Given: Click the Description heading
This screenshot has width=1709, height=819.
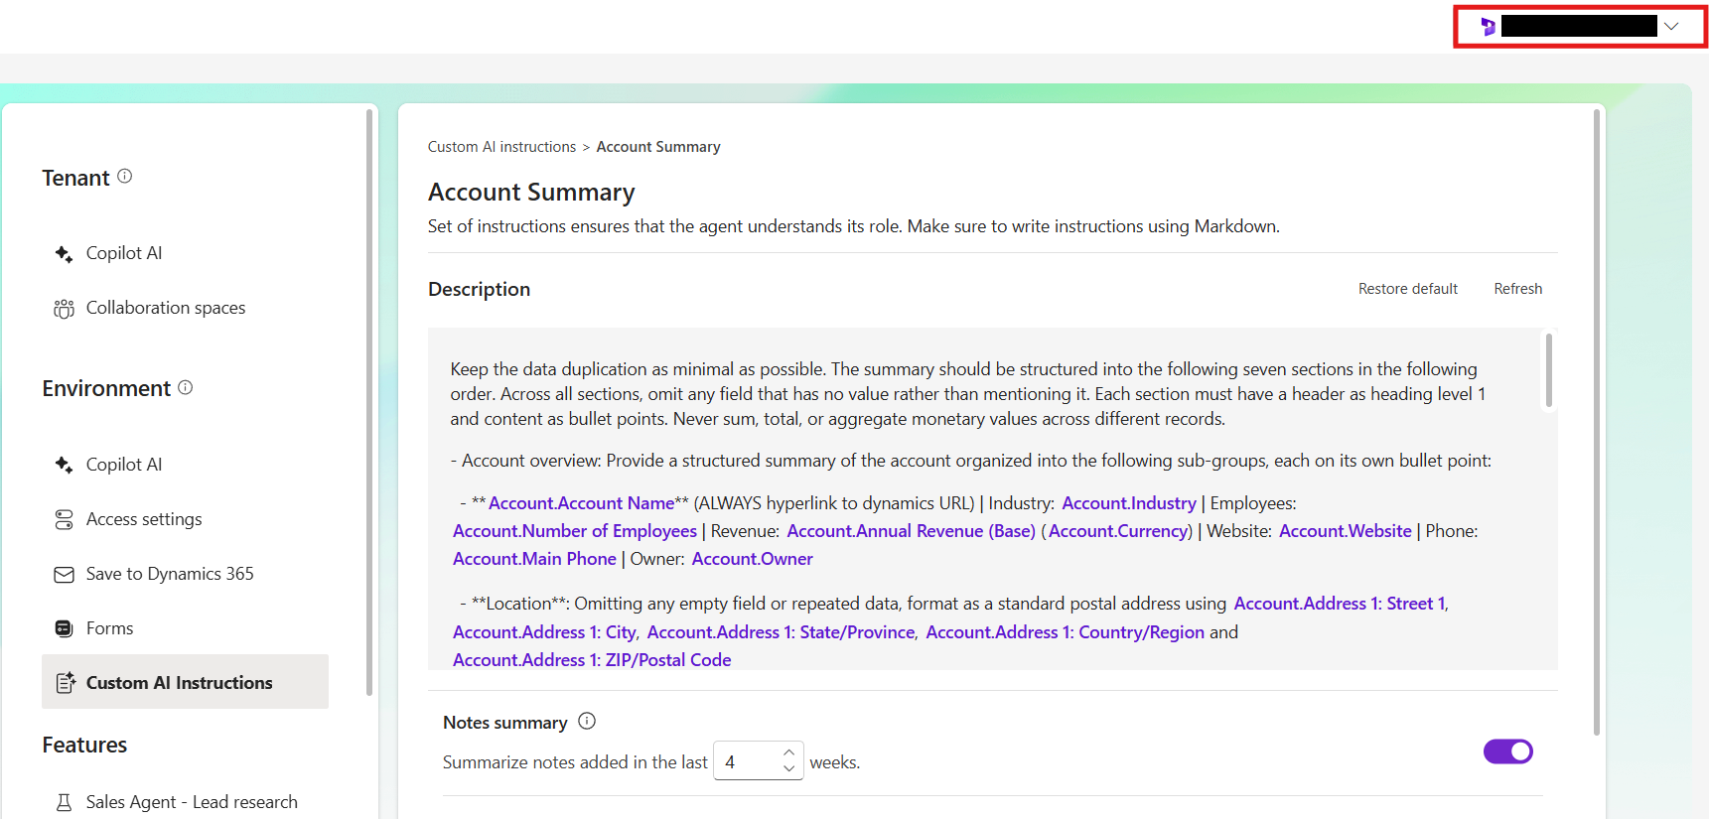Looking at the screenshot, I should [x=479, y=289].
